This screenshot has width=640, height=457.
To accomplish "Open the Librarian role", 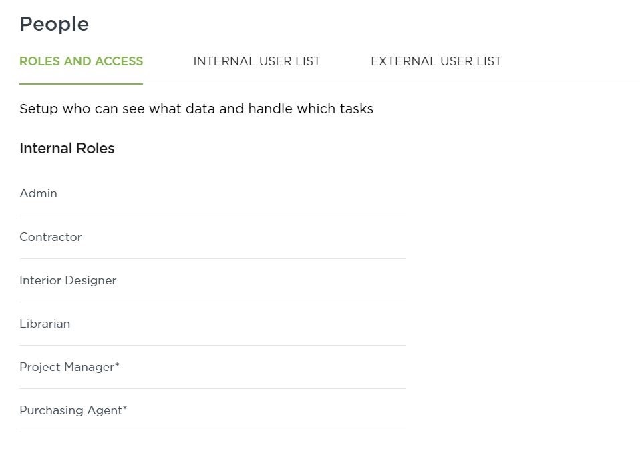I will coord(212,324).
